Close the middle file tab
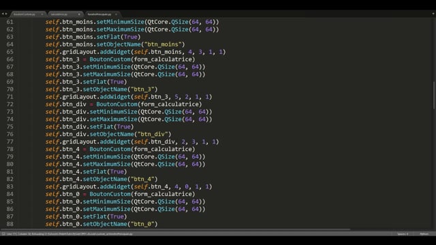 click(x=79, y=14)
